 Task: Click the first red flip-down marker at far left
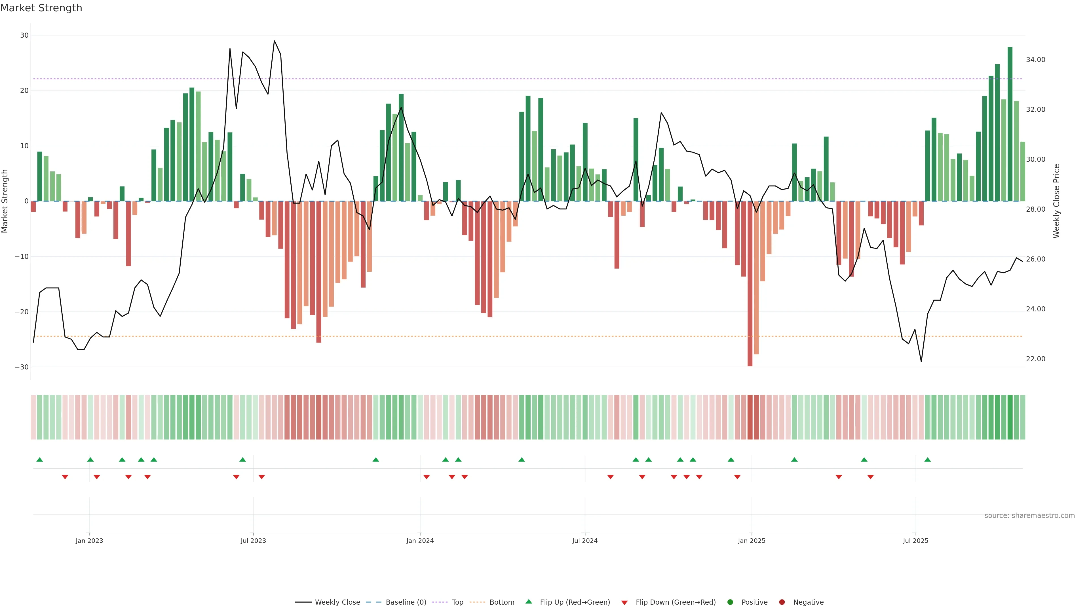point(65,477)
